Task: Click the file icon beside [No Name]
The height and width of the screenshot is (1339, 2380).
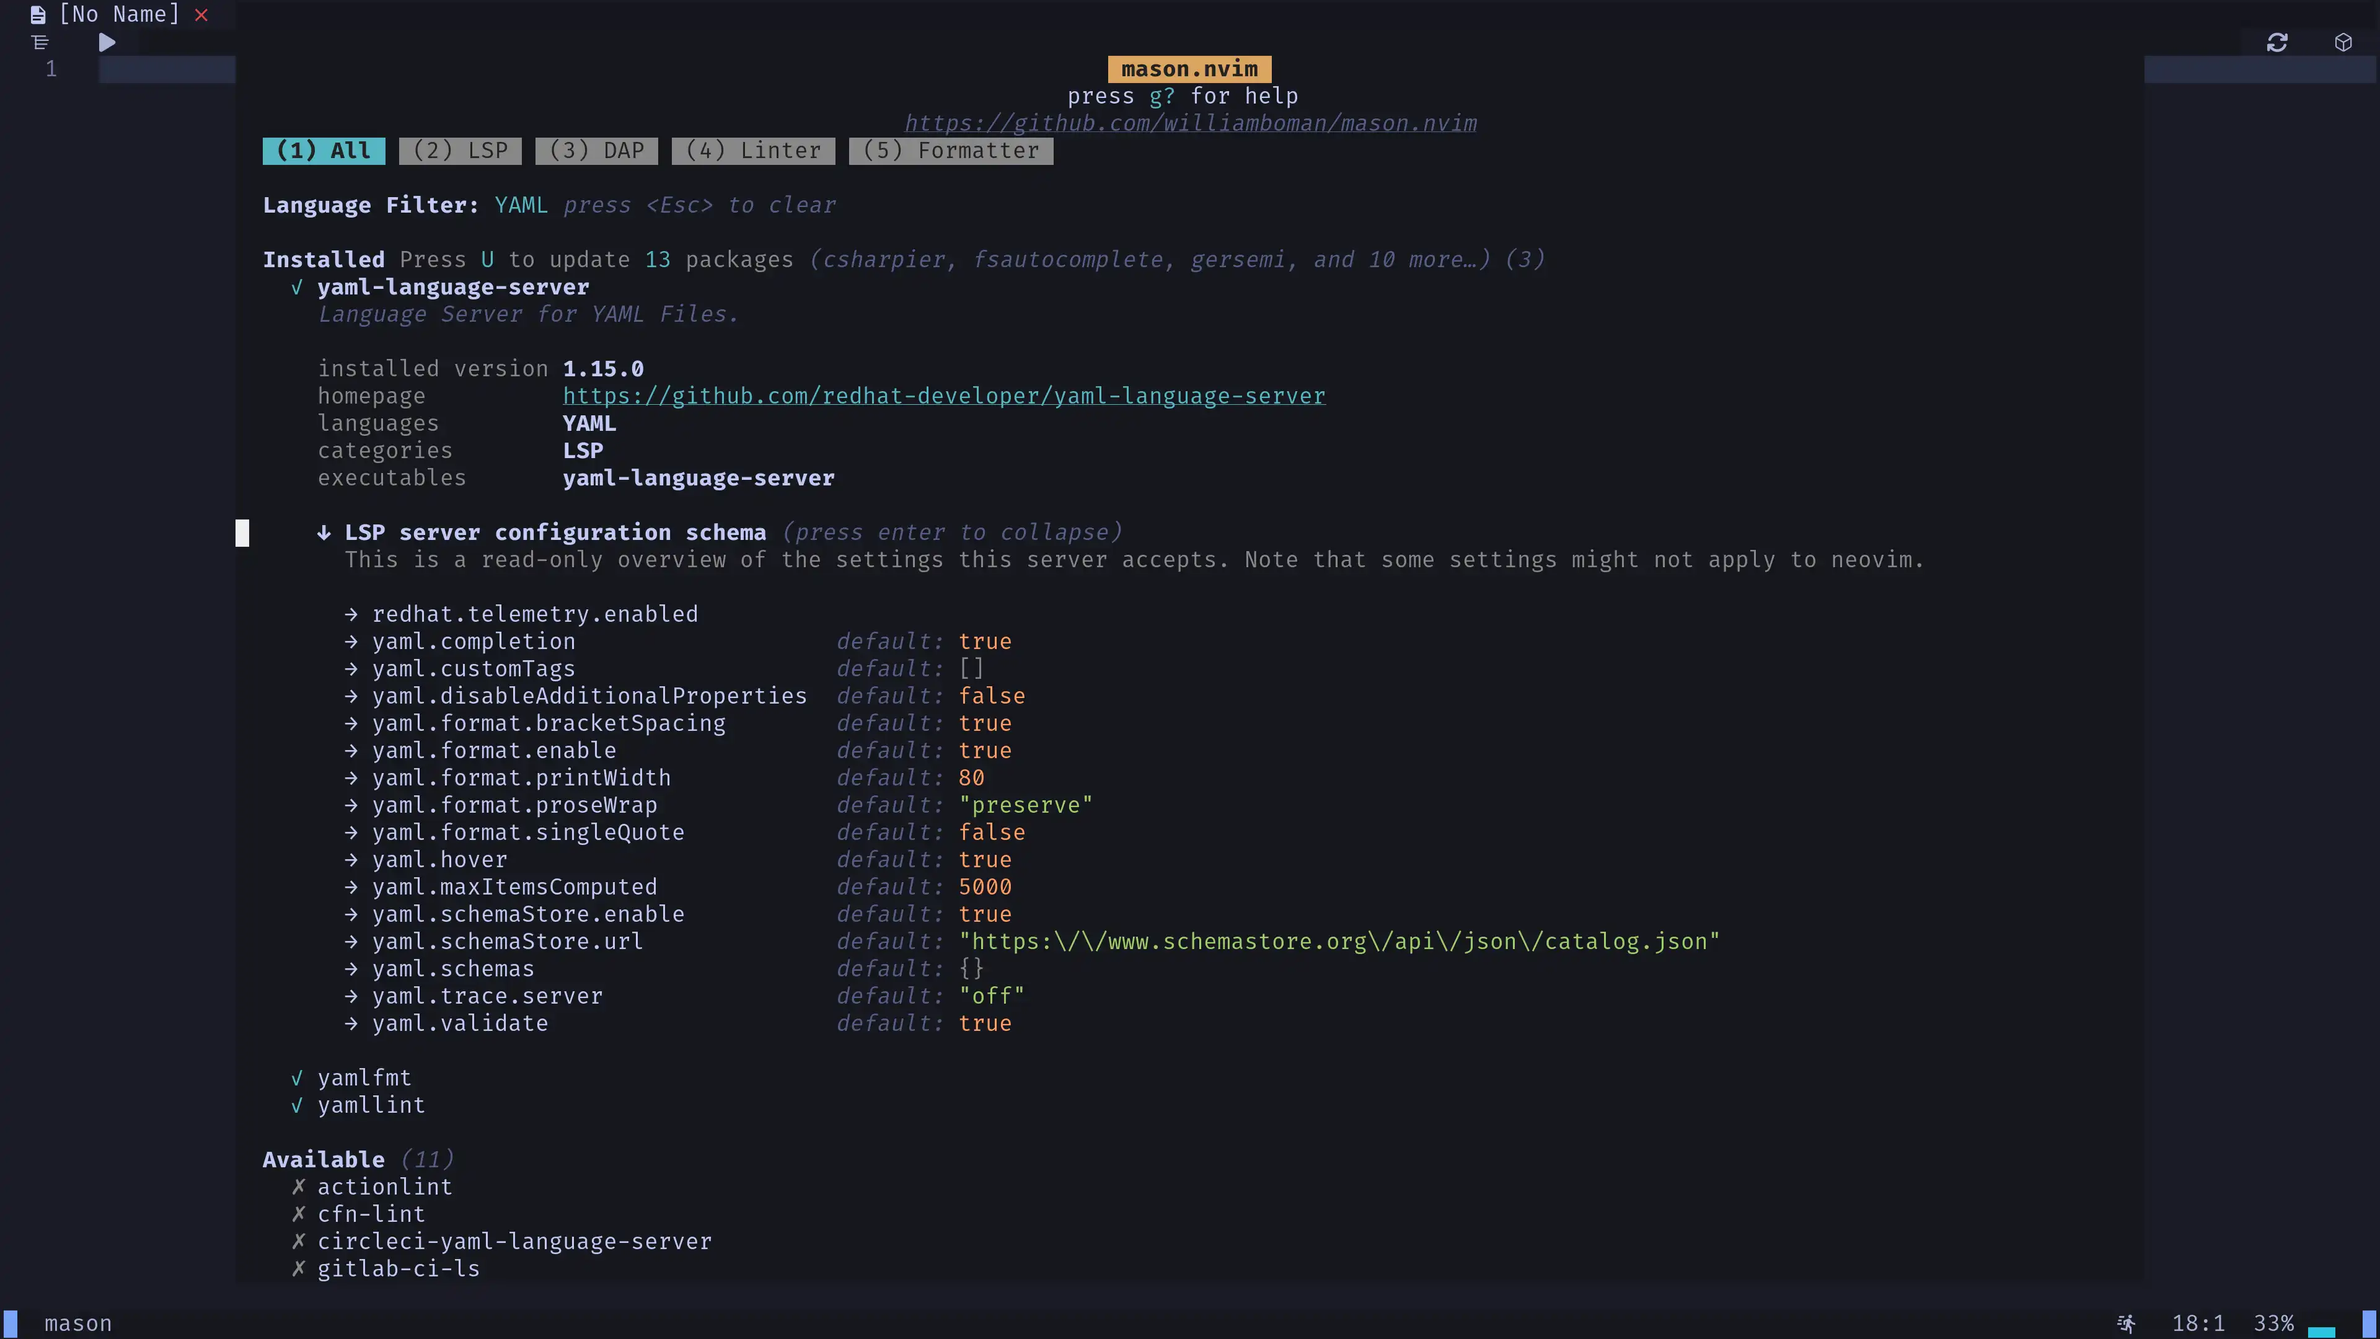Action: click(x=38, y=15)
